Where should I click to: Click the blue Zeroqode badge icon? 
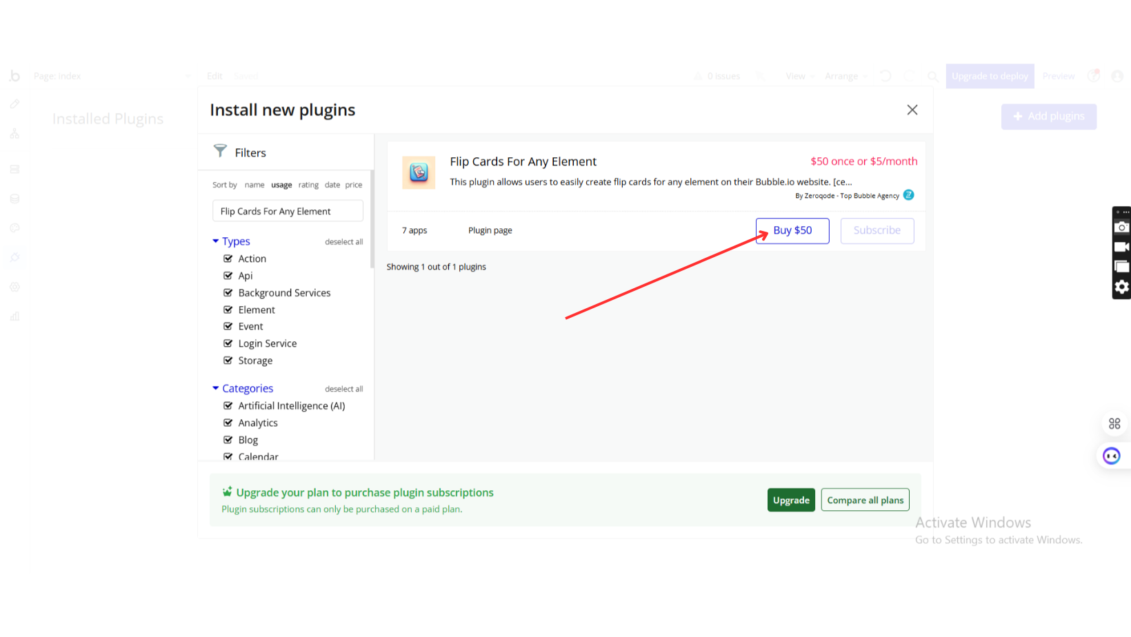[x=909, y=195]
